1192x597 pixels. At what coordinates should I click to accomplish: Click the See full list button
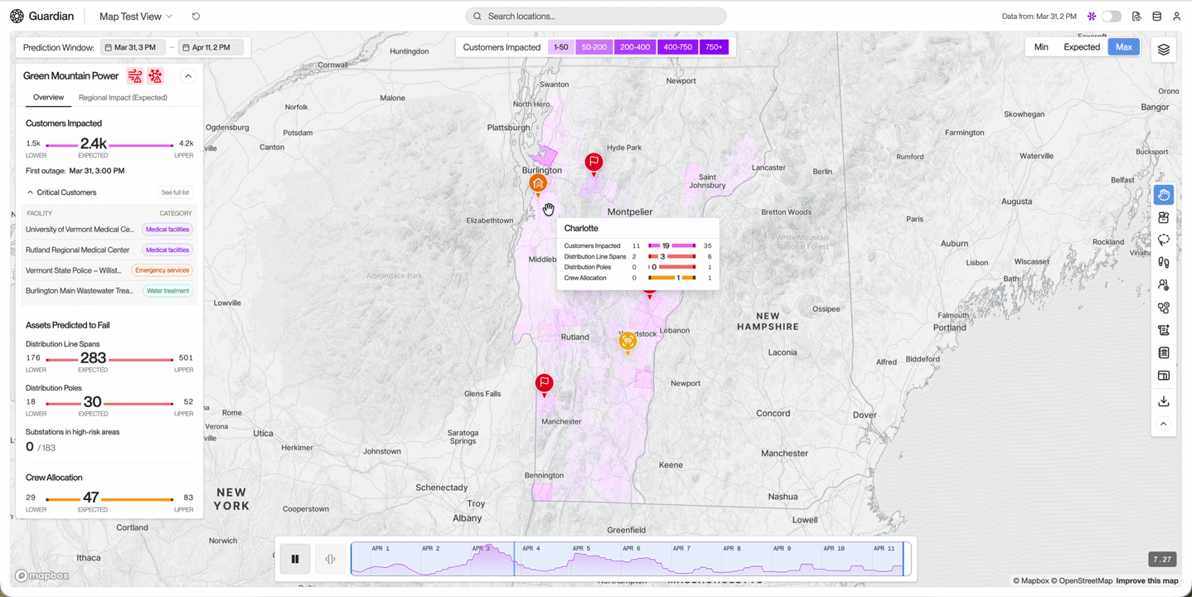[175, 192]
